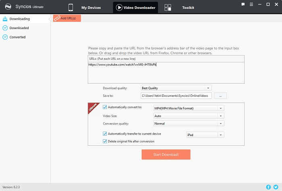282x191 pixels.
Task: Click the Syncios logo icon
Action: click(8, 7)
